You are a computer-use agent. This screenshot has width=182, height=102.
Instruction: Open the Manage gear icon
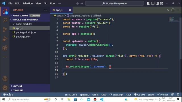pyautogui.click(x=5, y=88)
